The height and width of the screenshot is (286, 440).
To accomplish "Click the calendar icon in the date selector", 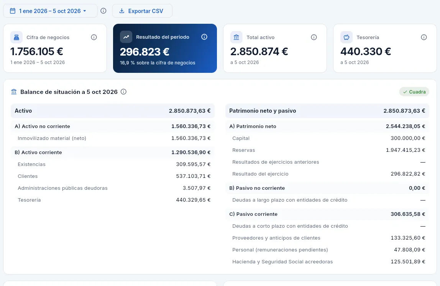I will coord(13,11).
